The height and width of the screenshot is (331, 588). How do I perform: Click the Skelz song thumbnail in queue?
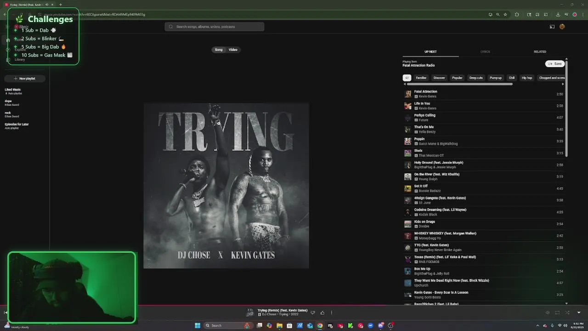(x=407, y=153)
